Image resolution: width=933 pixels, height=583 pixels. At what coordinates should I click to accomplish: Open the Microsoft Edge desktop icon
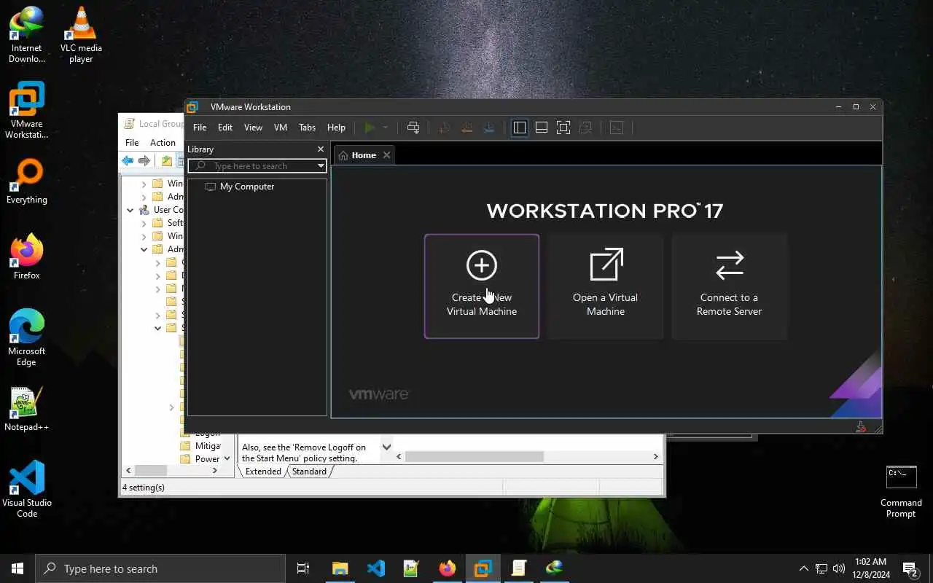tap(27, 338)
